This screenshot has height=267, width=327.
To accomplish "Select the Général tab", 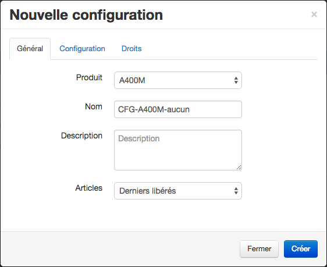I will 30,49.
